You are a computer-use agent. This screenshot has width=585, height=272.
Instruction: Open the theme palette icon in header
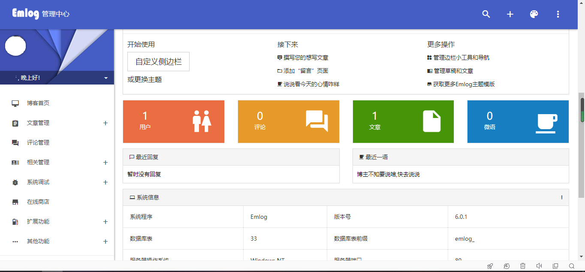(534, 14)
